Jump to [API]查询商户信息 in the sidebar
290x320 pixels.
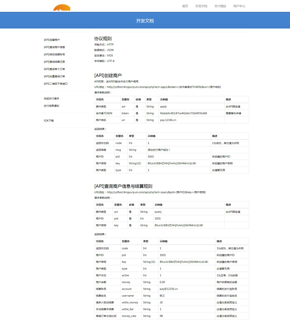click(x=54, y=47)
